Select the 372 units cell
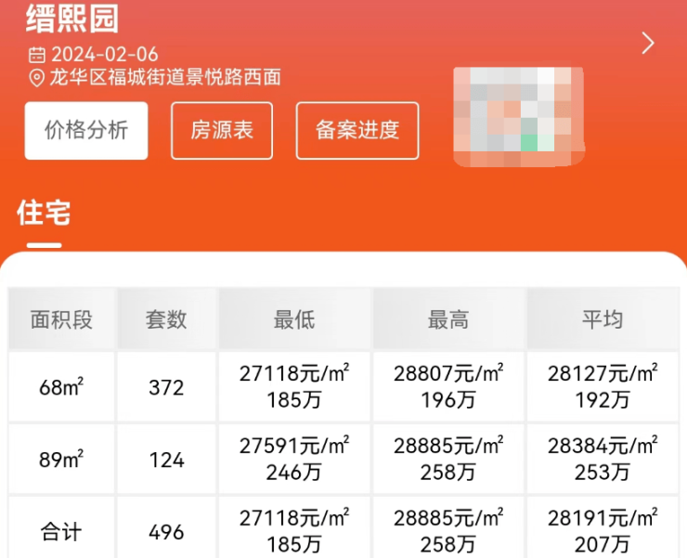Screen dimensions: 687x558 (166, 387)
